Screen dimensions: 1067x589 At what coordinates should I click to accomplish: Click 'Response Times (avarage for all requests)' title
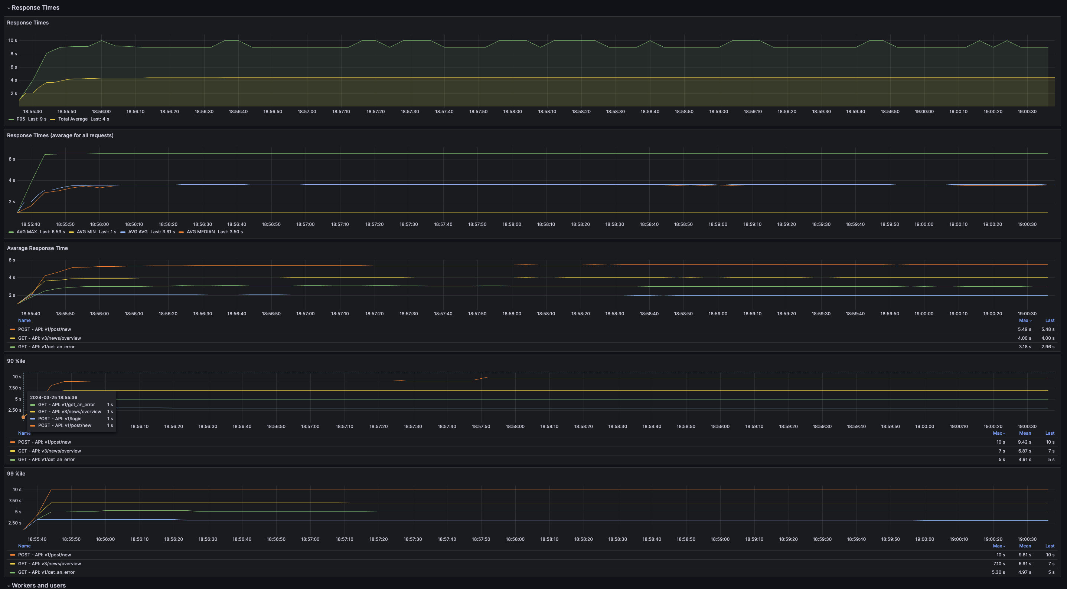[60, 135]
